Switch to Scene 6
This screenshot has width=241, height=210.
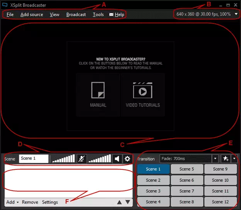[x=187, y=180]
